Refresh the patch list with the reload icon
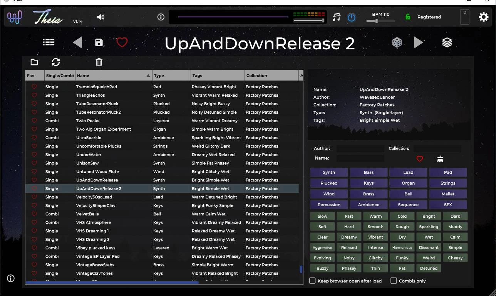This screenshot has height=296, width=496. (x=56, y=62)
